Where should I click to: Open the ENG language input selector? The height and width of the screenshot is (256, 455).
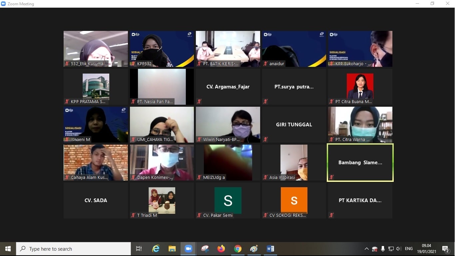(x=409, y=249)
